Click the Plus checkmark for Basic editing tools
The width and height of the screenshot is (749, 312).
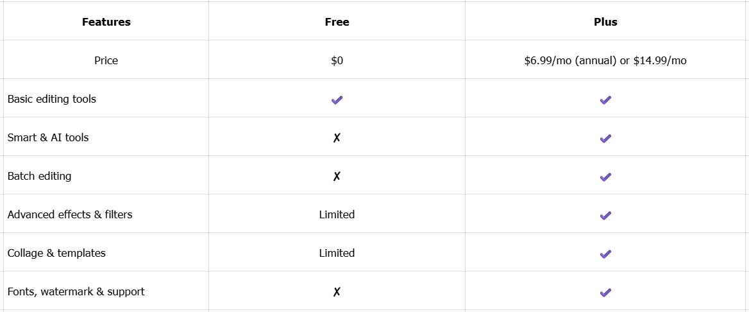coord(605,100)
